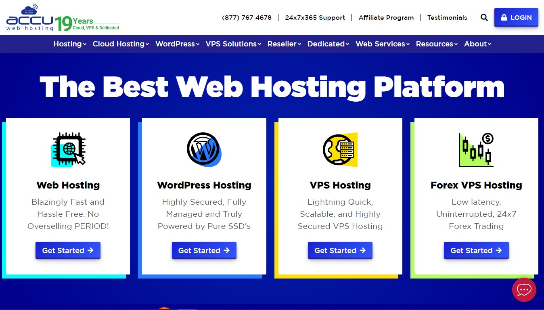The height and width of the screenshot is (310, 544).
Task: Click the VPS Hosting globe-server icon
Action: click(x=340, y=149)
